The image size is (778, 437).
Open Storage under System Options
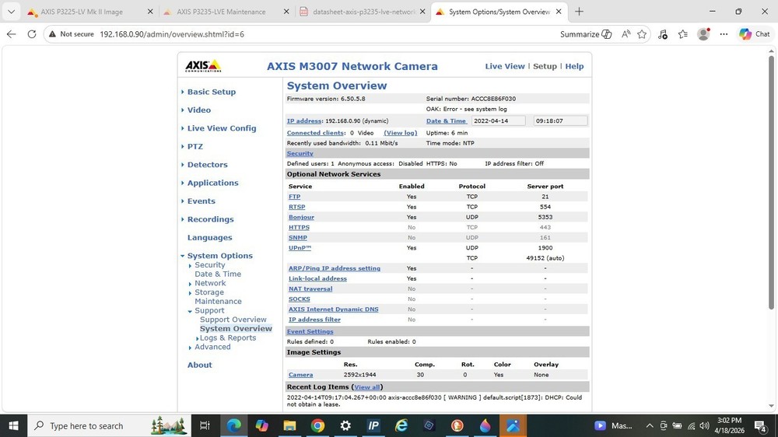coord(209,292)
